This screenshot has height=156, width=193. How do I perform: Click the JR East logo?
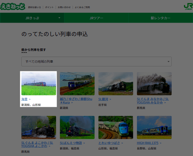pyautogui.click(x=188, y=7)
